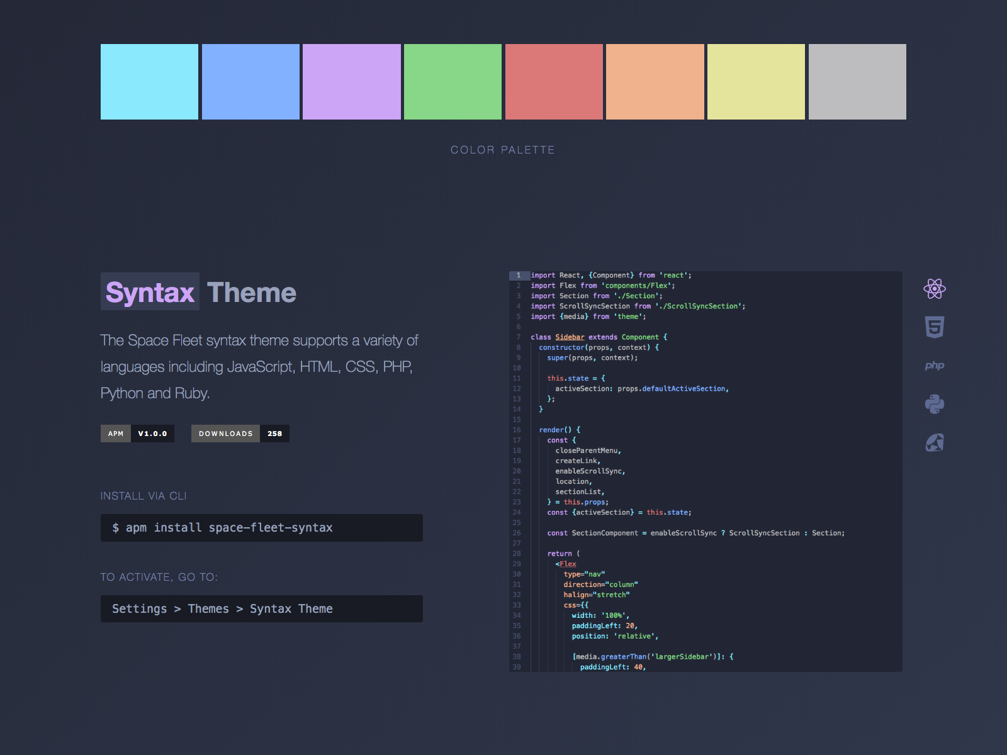Click the Sidebar class name in code
Image resolution: width=1007 pixels, height=755 pixels.
click(x=570, y=337)
